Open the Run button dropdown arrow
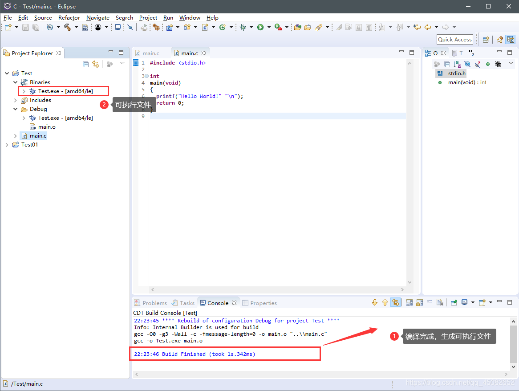Image resolution: width=519 pixels, height=391 pixels. point(269,27)
